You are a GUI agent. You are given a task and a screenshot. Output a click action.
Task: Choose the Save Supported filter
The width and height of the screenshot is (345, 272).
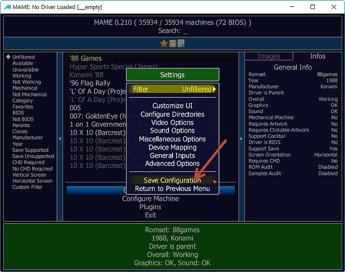pos(30,150)
